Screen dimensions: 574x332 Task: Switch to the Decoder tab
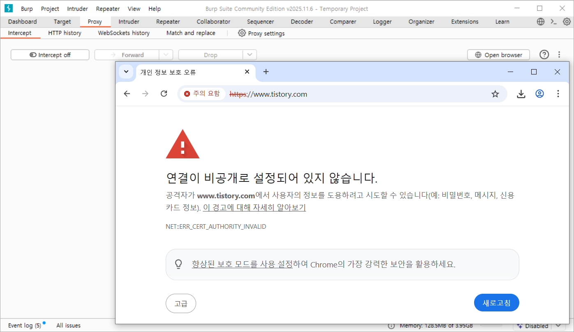click(x=302, y=22)
